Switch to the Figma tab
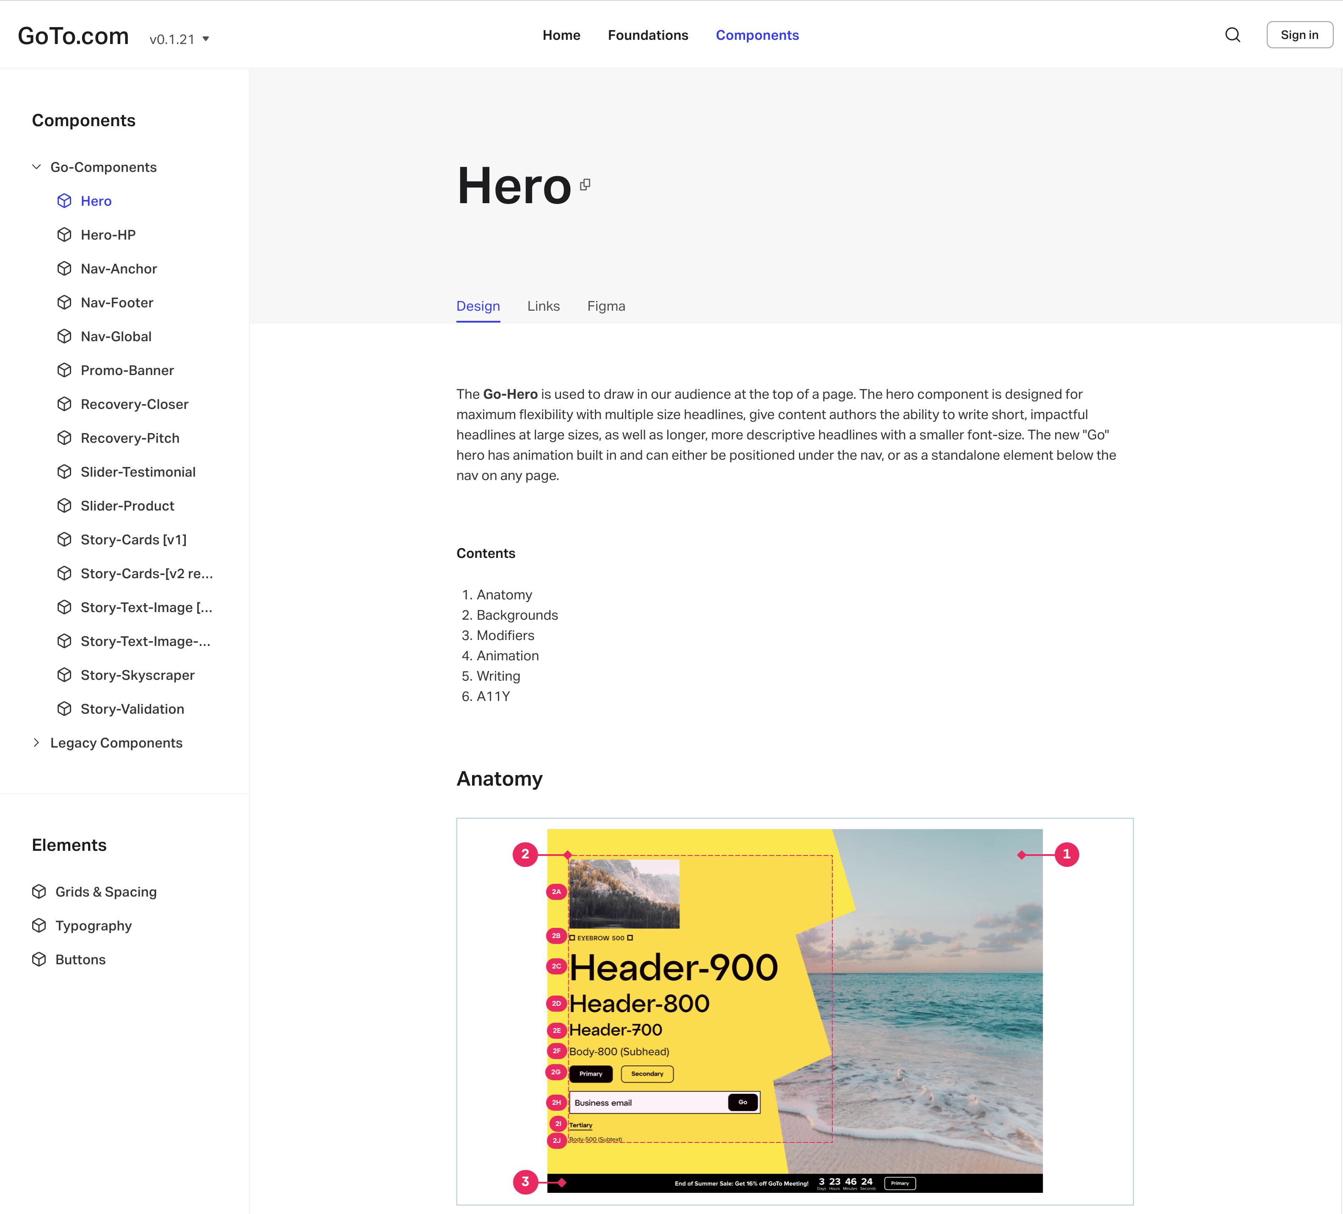The width and height of the screenshot is (1343, 1214). 605,306
